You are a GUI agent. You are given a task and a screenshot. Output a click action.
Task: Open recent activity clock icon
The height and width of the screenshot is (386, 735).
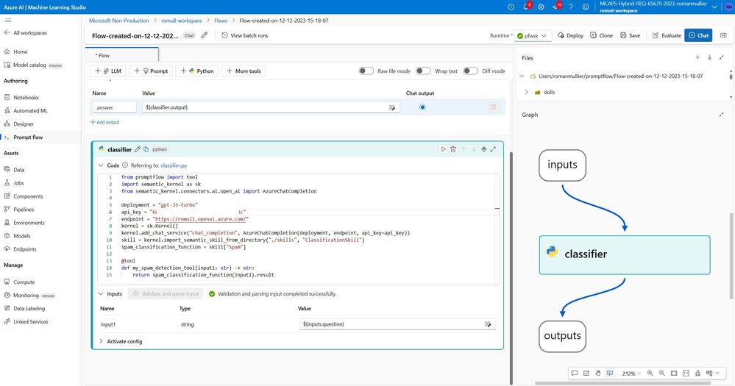click(511, 7)
